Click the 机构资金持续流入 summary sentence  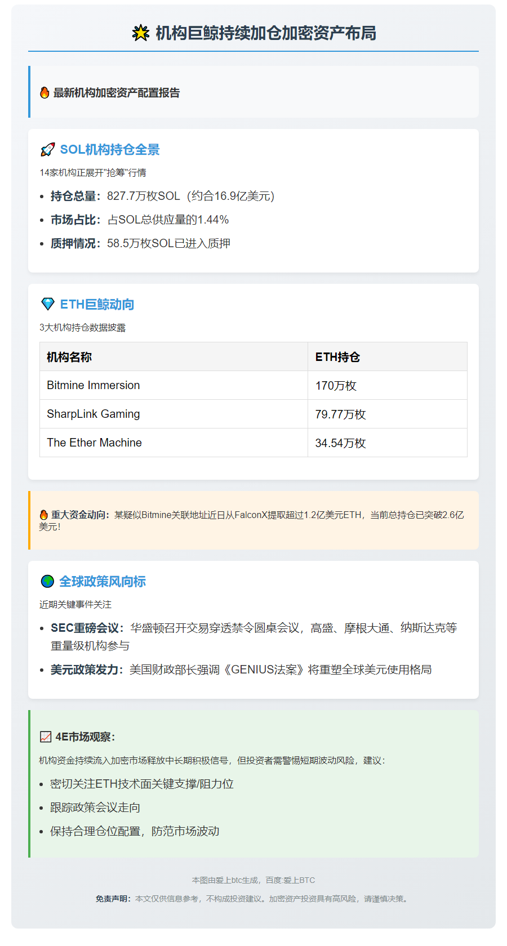[x=212, y=761]
